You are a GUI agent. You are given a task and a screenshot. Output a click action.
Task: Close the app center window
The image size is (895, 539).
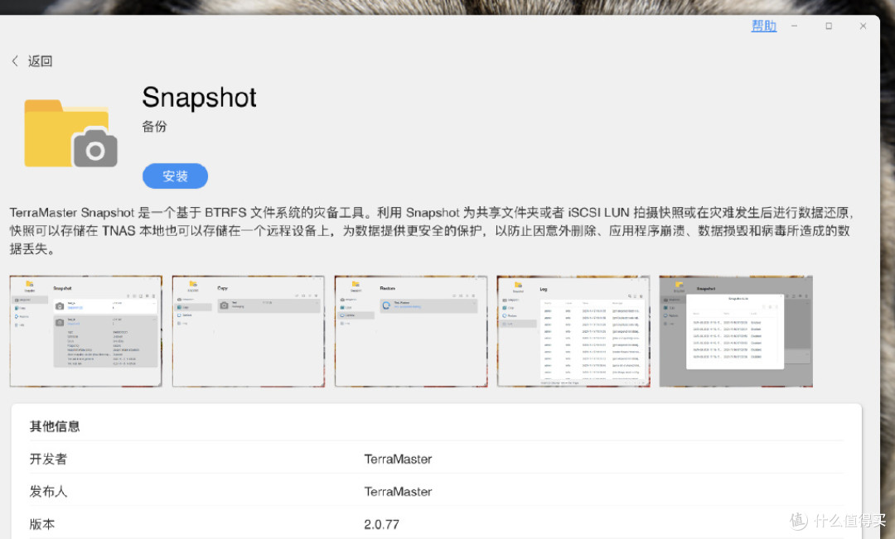pyautogui.click(x=863, y=26)
